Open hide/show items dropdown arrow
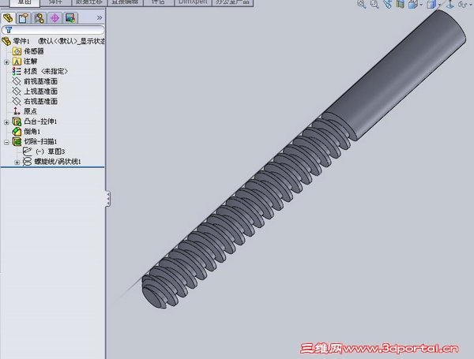This screenshot has height=359, width=474. tap(470, 5)
